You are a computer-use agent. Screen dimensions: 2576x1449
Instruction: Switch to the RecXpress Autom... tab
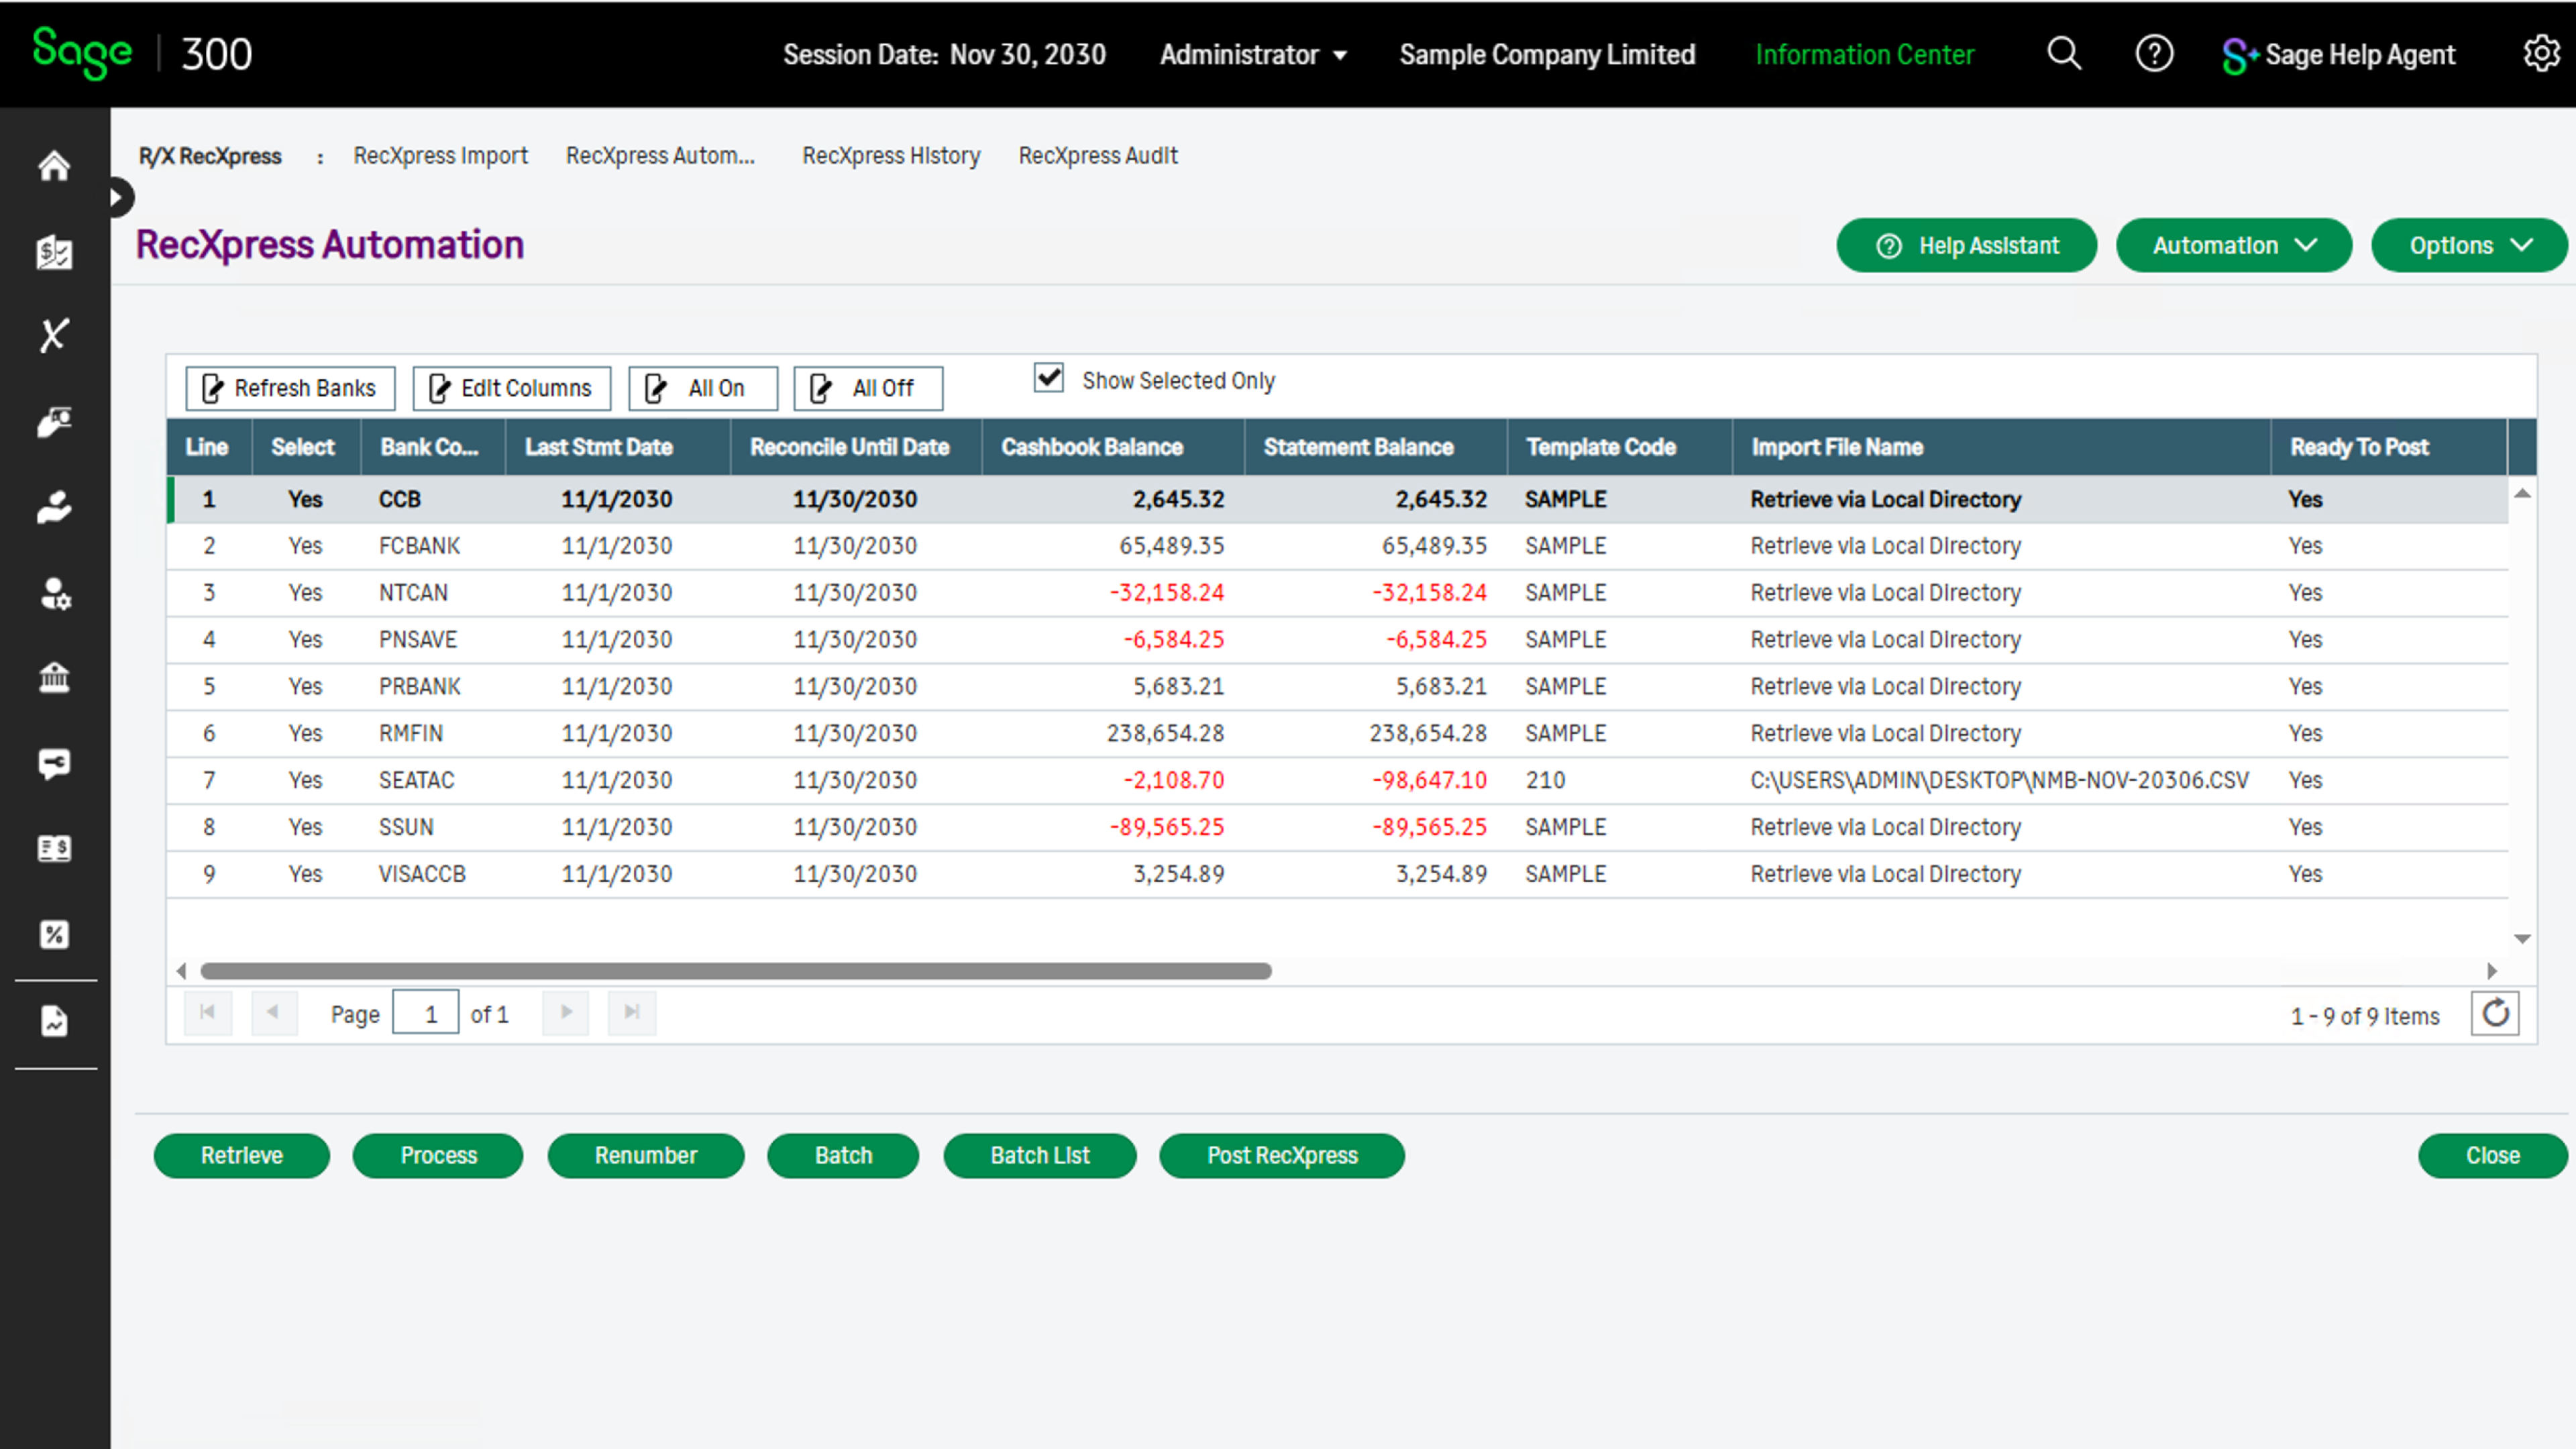[660, 156]
